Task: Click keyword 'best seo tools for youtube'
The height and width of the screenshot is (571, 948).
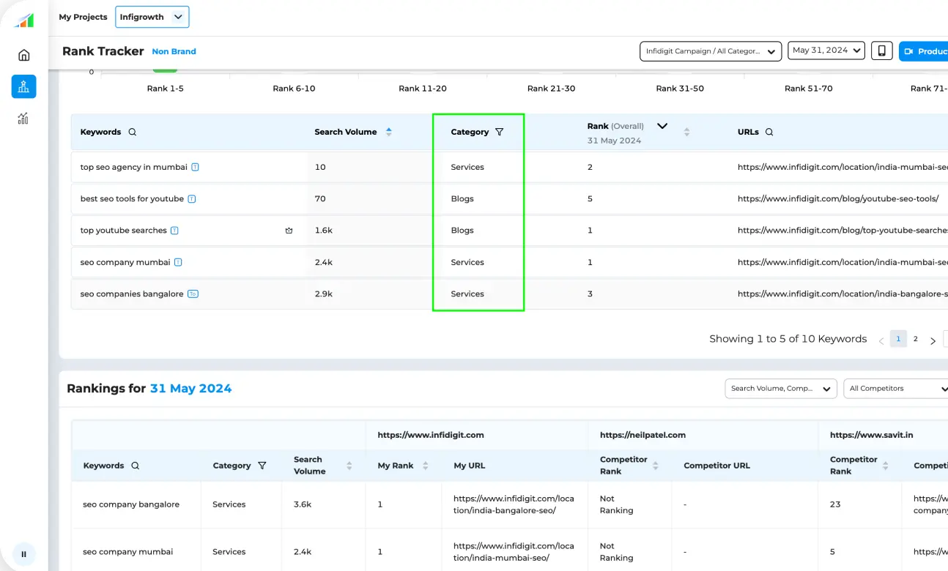Action: [132, 199]
